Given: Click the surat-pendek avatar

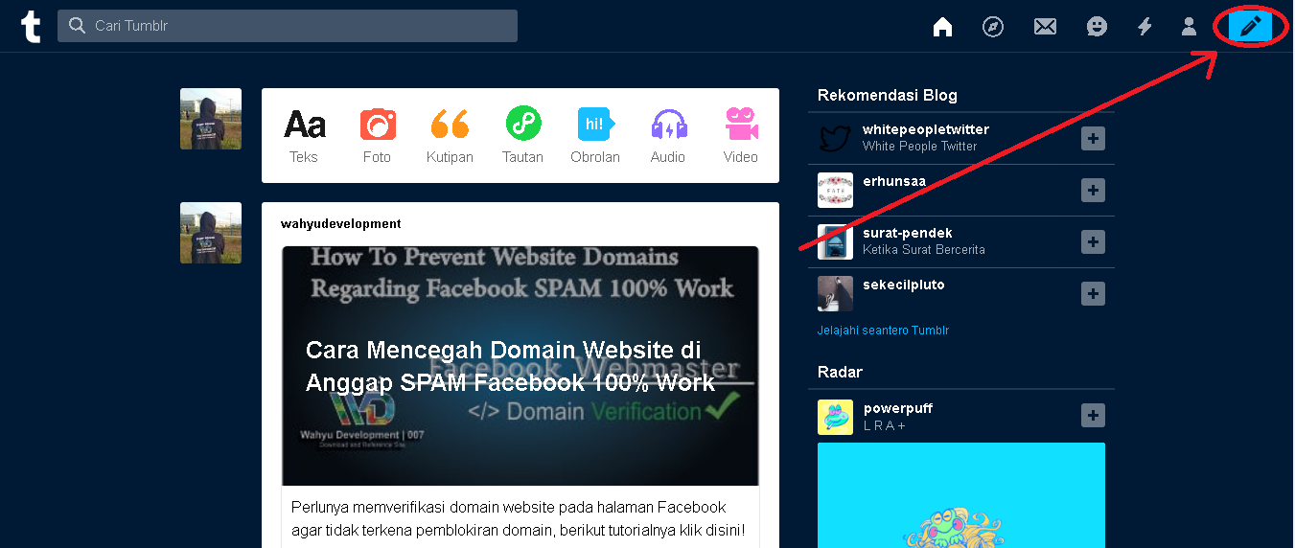Looking at the screenshot, I should point(835,242).
